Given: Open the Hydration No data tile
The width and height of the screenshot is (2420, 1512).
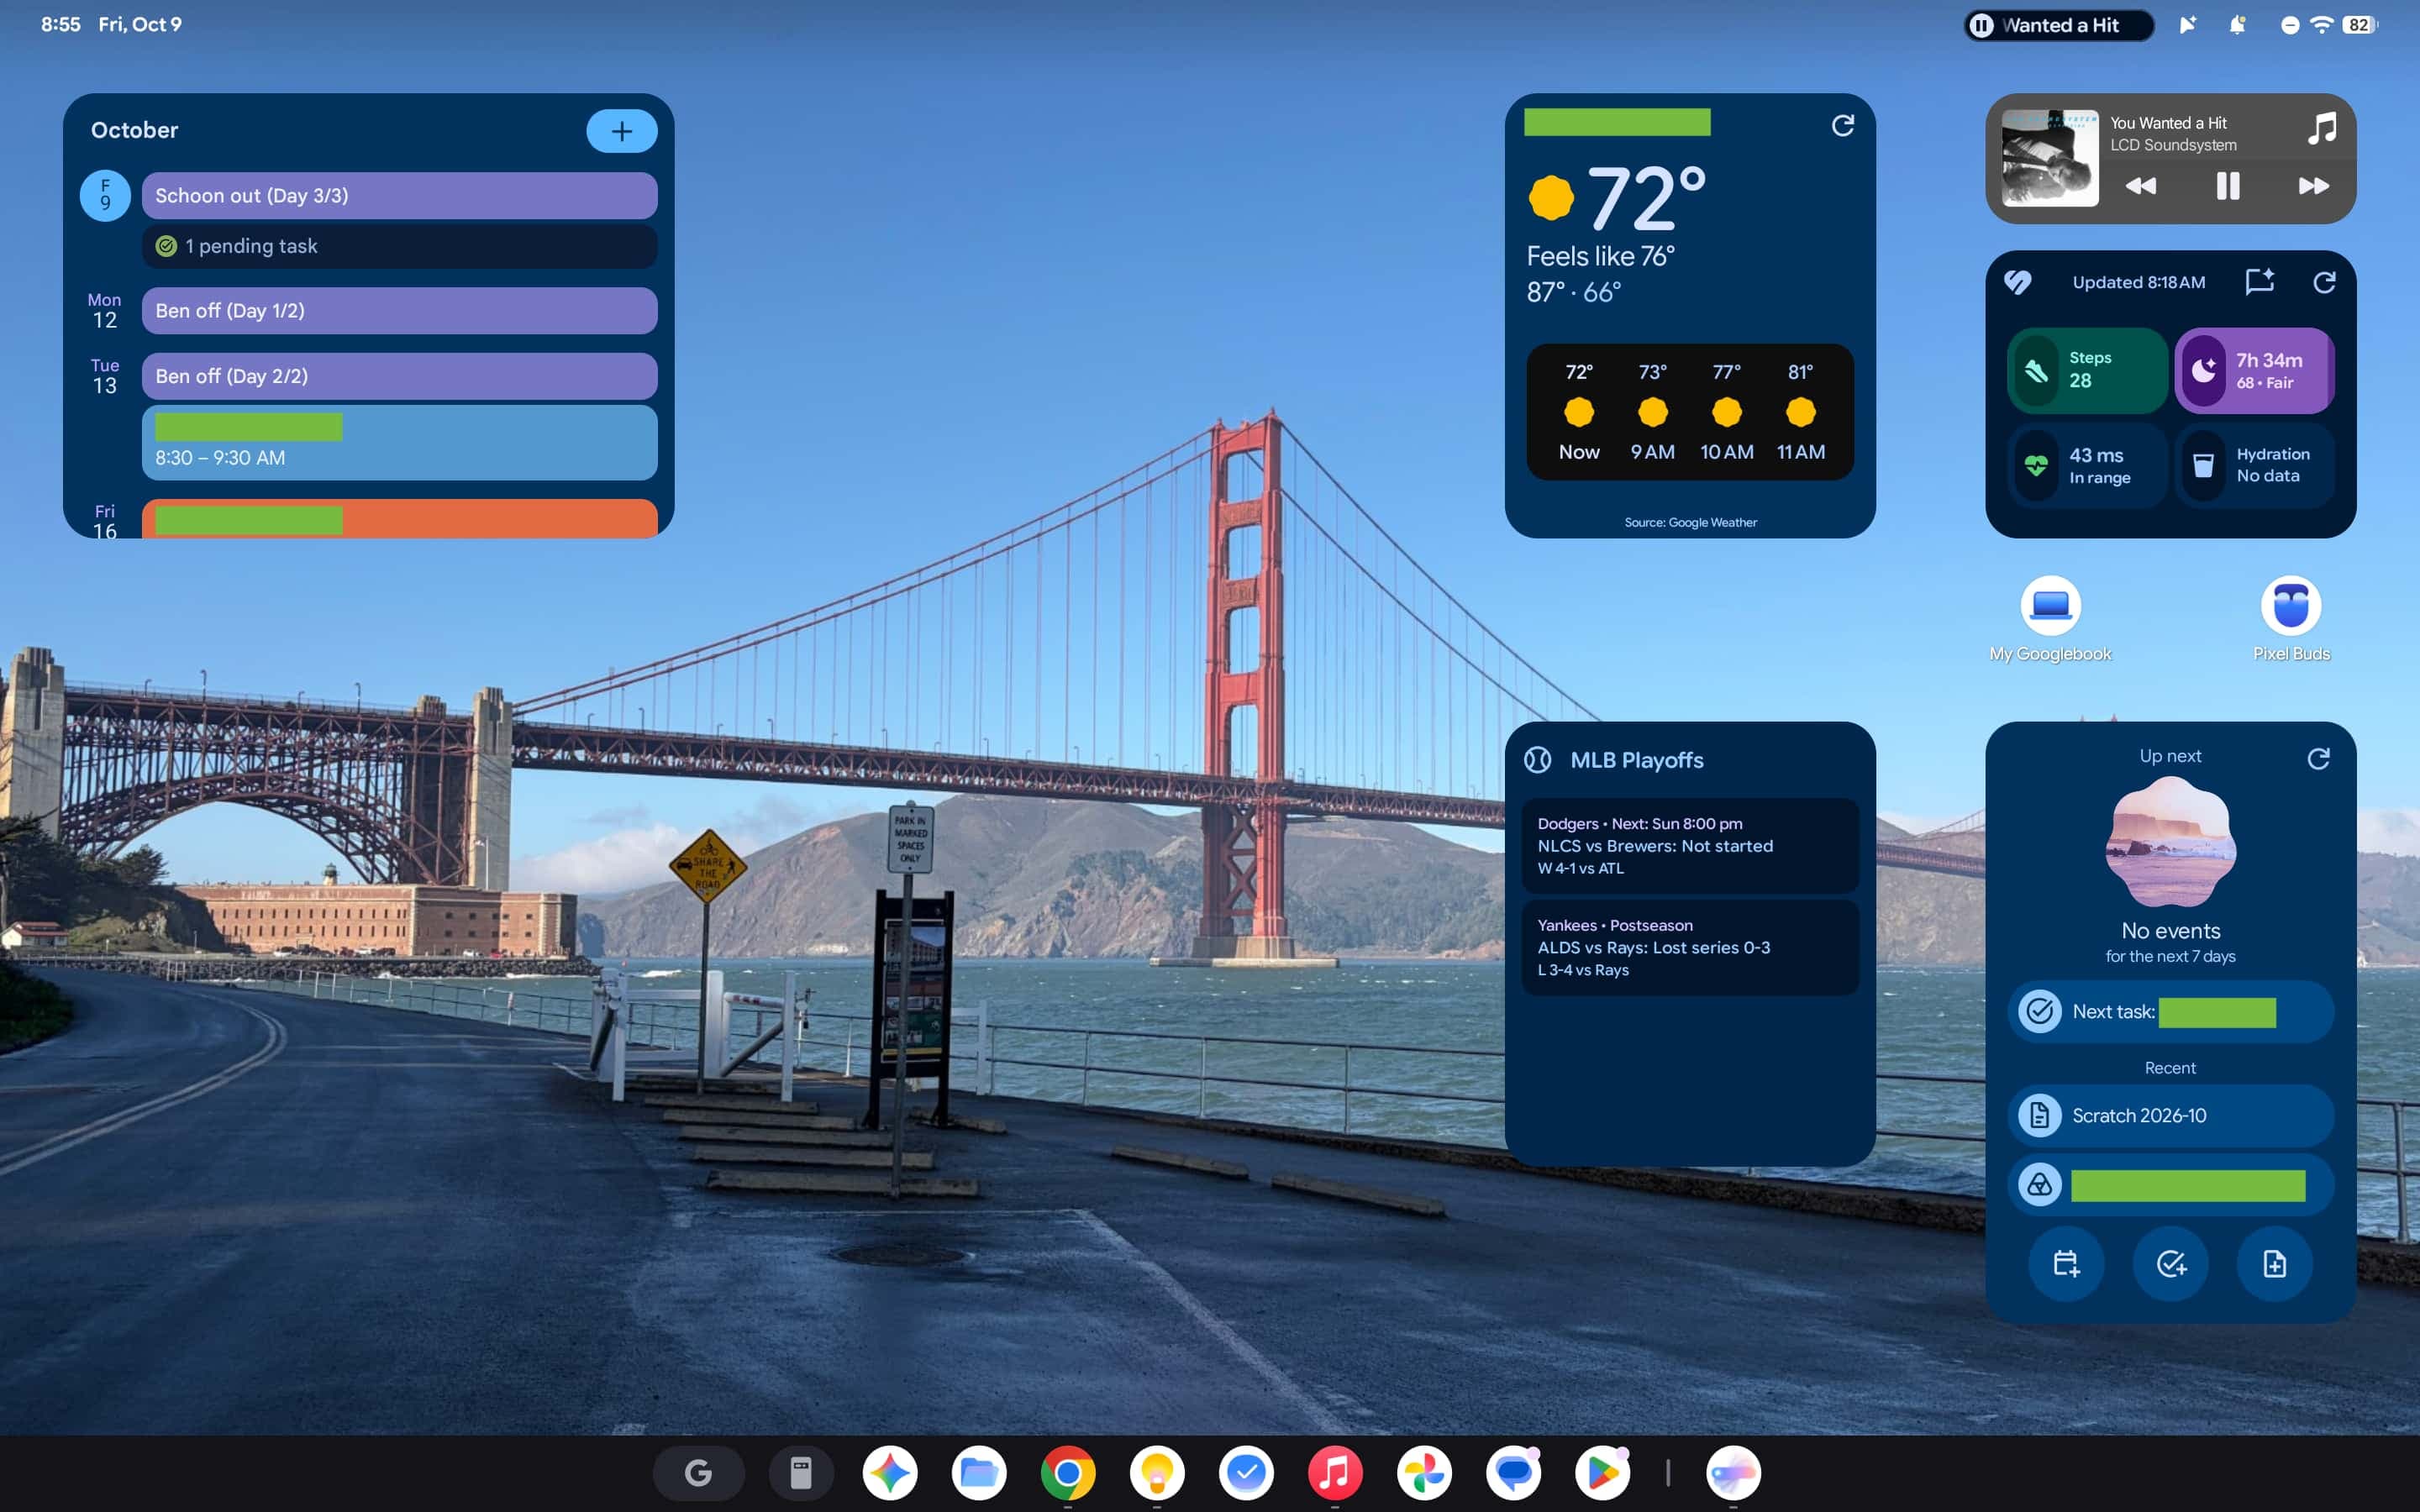Looking at the screenshot, I should coord(2254,466).
